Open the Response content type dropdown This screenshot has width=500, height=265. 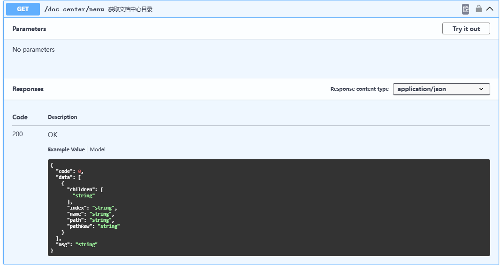tap(441, 89)
